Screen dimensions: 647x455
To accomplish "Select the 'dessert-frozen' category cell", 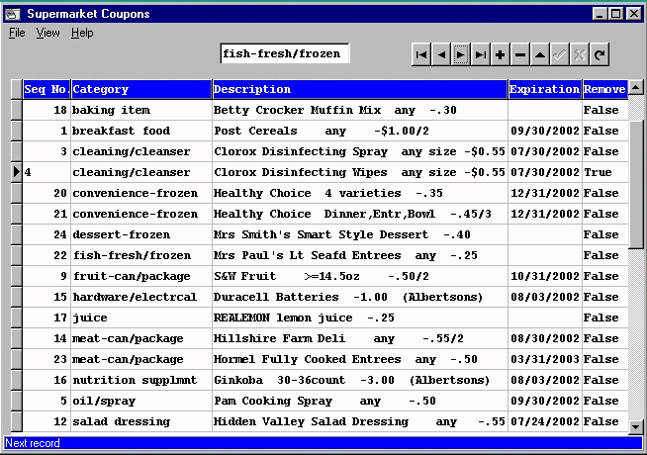I will (x=141, y=234).
